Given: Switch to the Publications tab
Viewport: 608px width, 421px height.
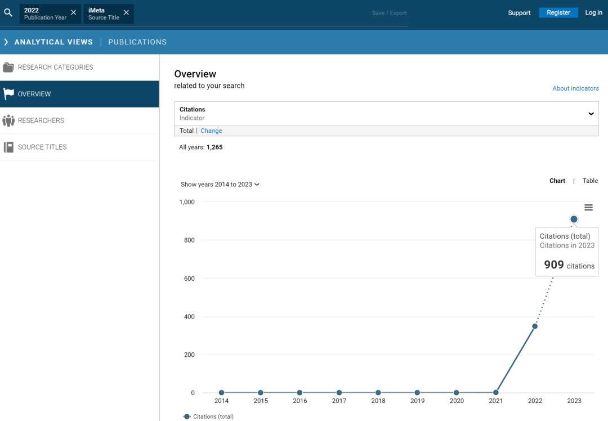Looking at the screenshot, I should pyautogui.click(x=137, y=42).
